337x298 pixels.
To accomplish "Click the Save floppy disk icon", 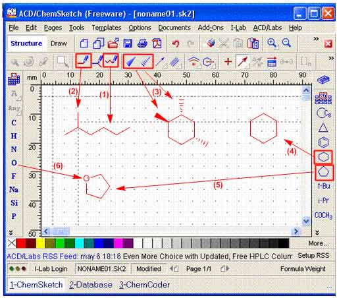I will [128, 44].
